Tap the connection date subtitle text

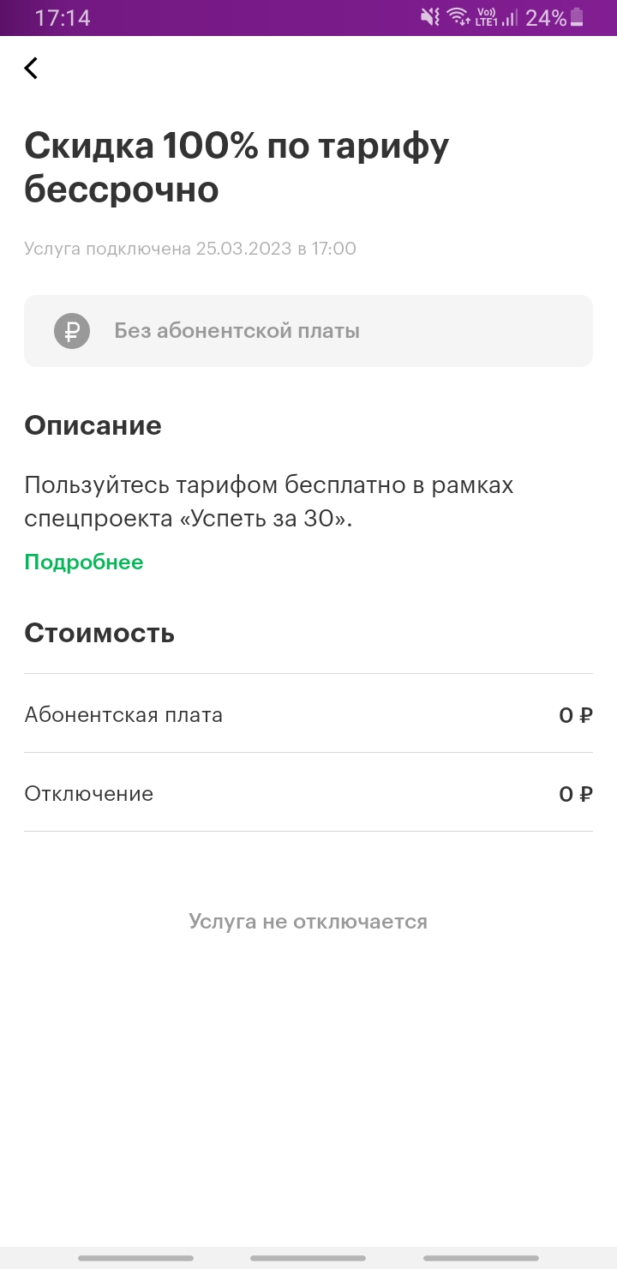tap(190, 249)
